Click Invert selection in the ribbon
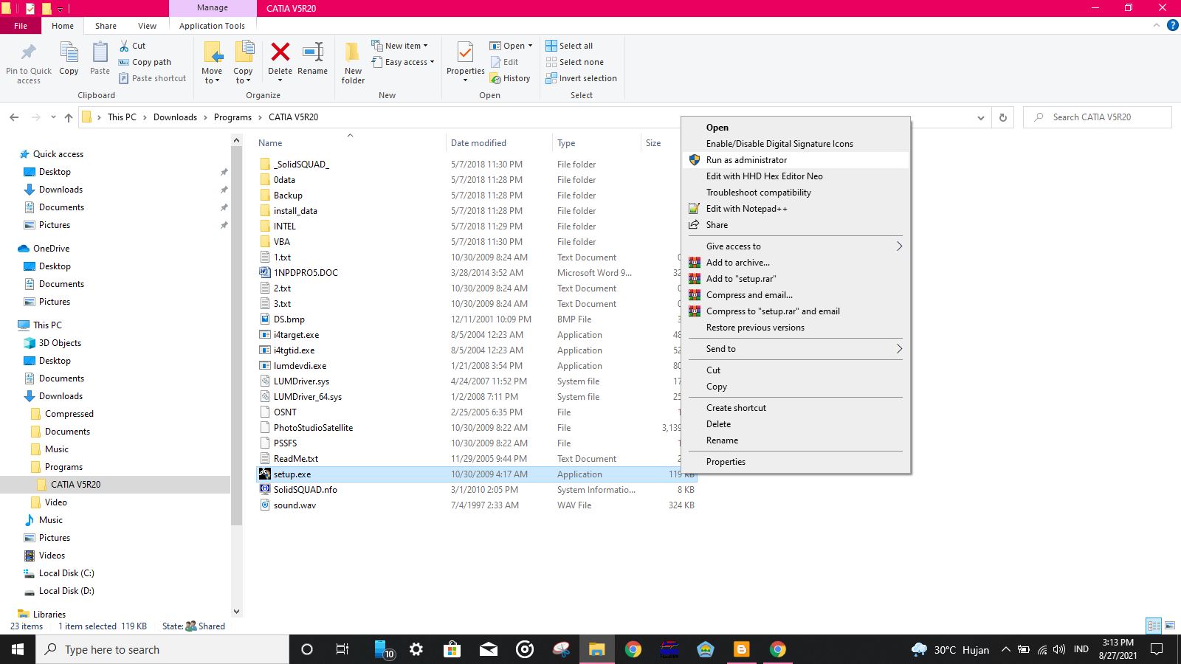Screen dimensions: 1181x664 point(581,78)
